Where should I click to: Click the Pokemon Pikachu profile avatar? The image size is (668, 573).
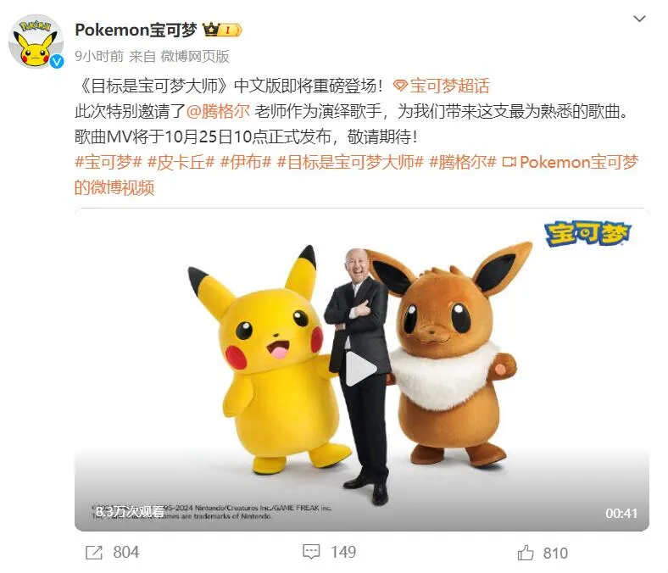click(36, 42)
